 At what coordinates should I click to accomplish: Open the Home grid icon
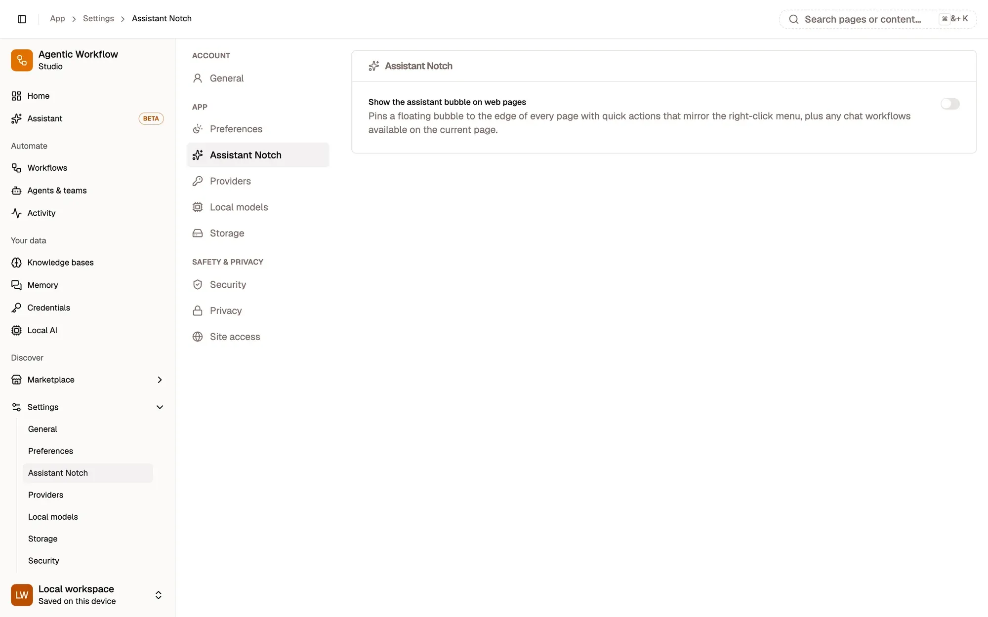(16, 96)
